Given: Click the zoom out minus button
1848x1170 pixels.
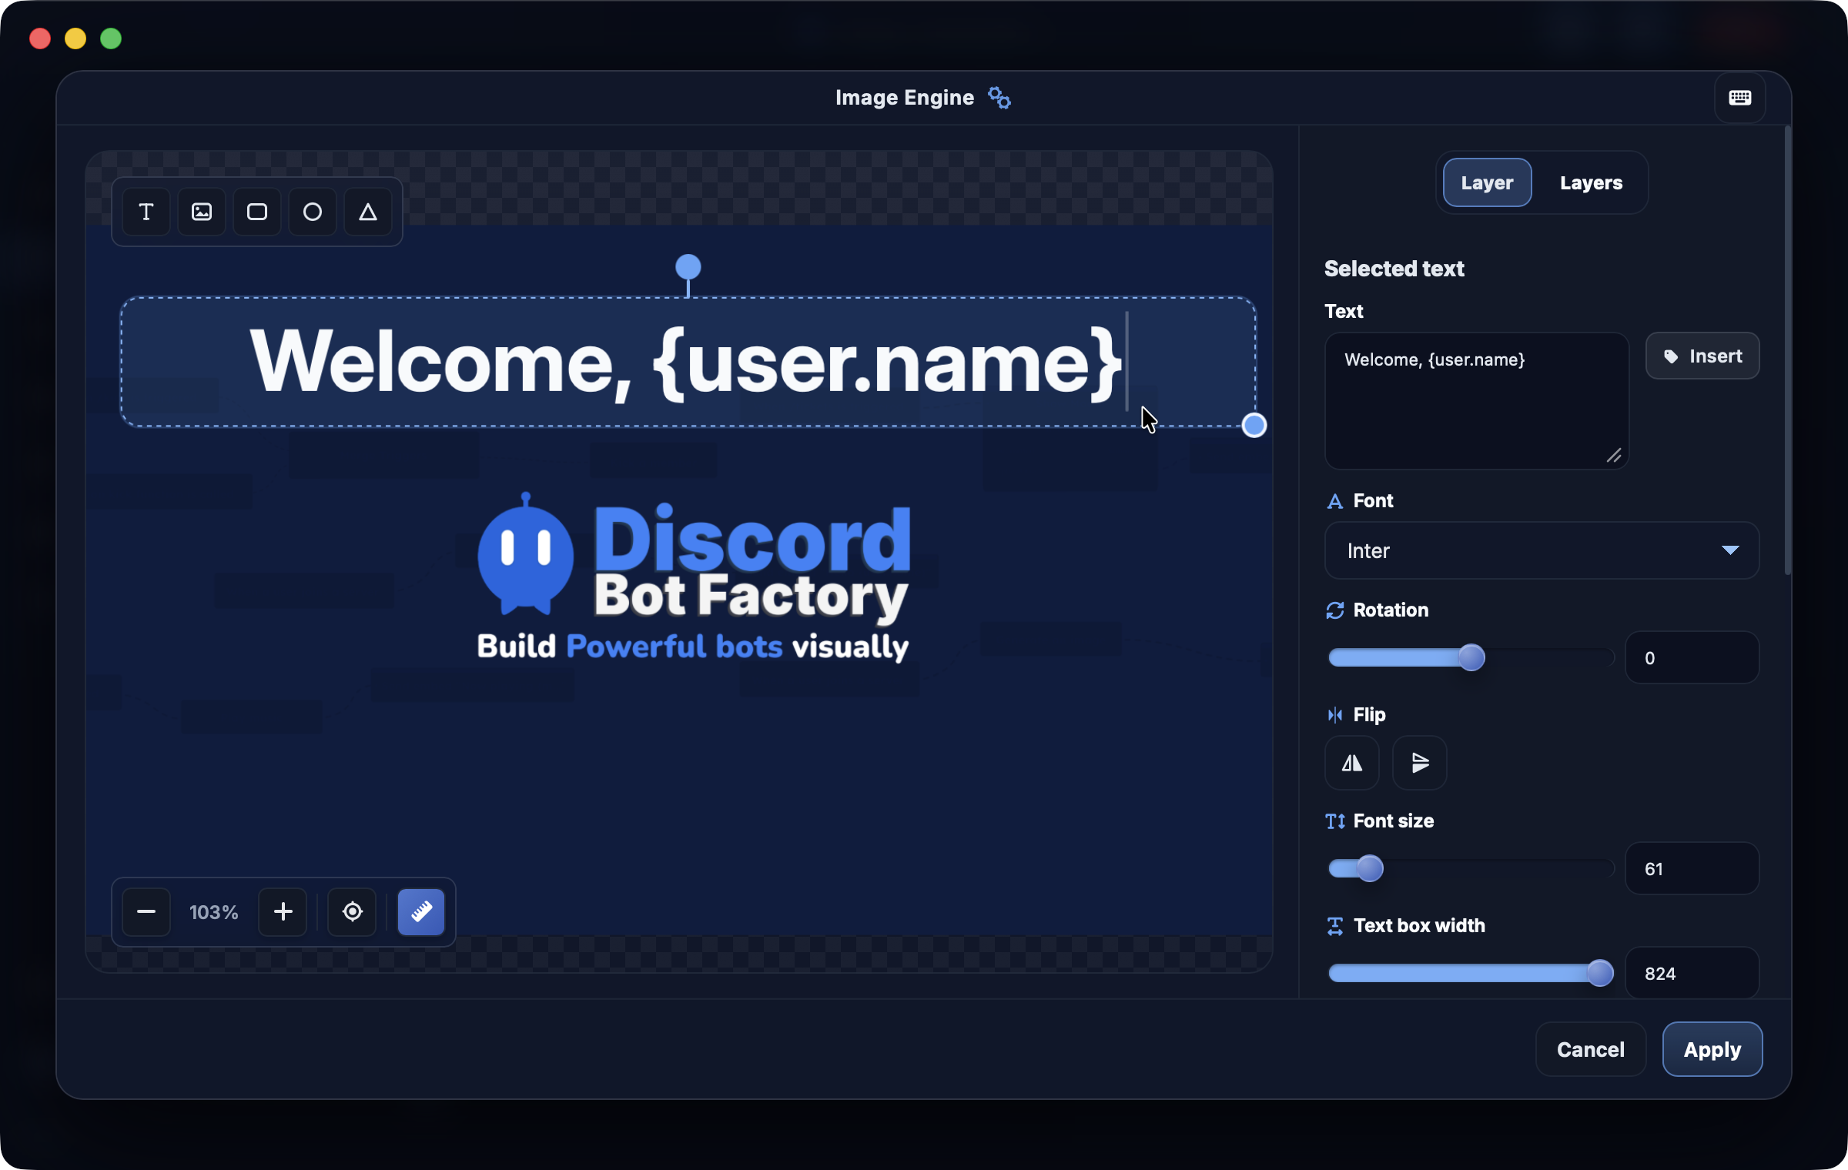Looking at the screenshot, I should point(146,912).
